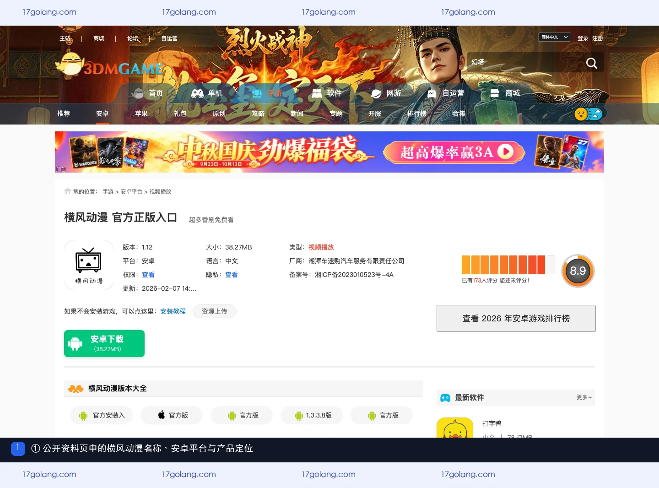The width and height of the screenshot is (659, 488).
Task: Select 原创 in sub navigation
Action: tap(219, 114)
